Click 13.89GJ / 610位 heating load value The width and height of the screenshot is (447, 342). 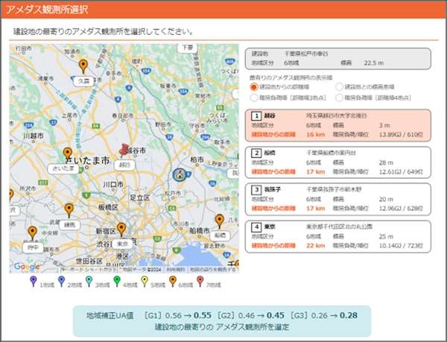[401, 135]
